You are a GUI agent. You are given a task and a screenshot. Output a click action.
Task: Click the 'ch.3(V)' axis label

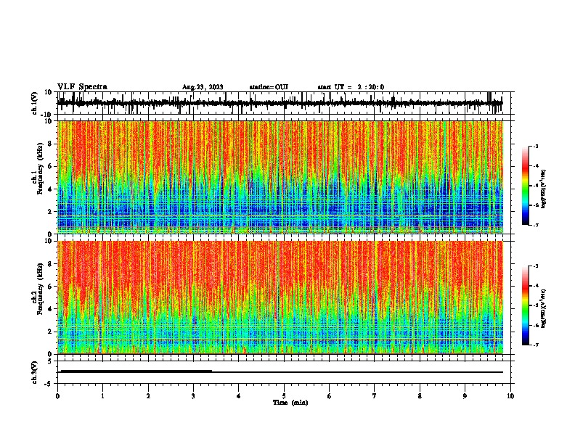click(x=35, y=372)
